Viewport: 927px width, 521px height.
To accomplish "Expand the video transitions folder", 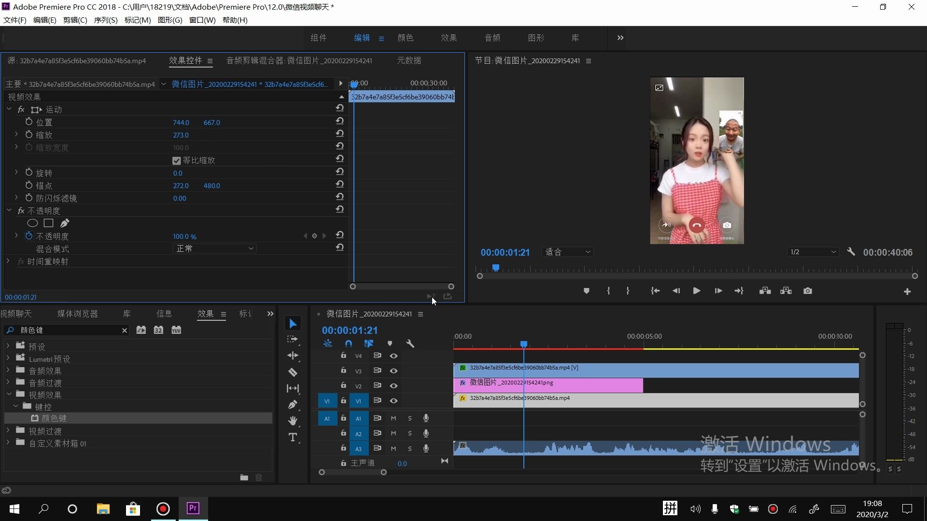I will tap(8, 430).
